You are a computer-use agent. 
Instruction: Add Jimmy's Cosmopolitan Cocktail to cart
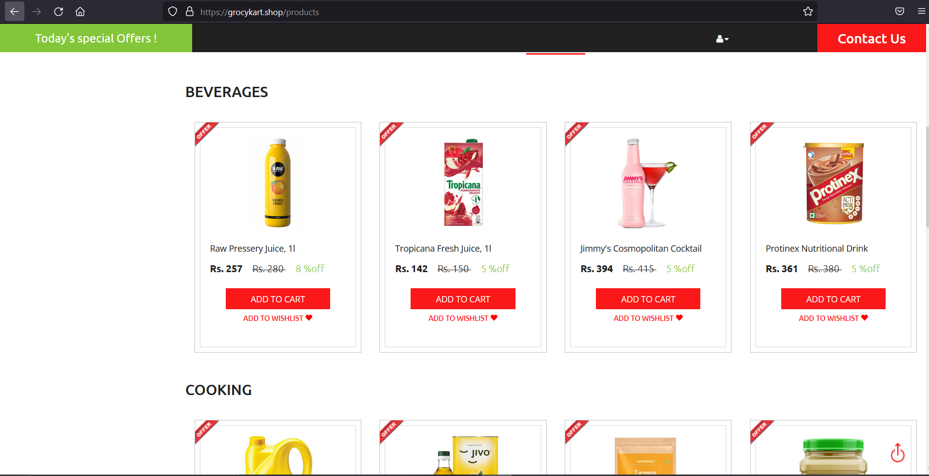tap(648, 298)
